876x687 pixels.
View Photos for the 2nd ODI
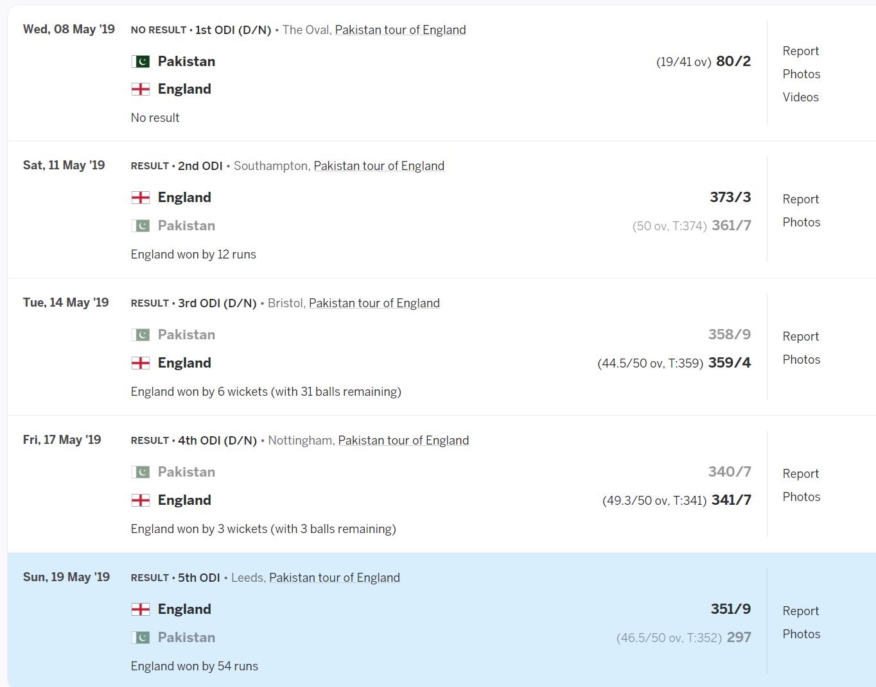(x=801, y=222)
